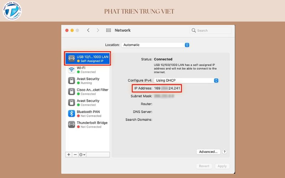This screenshot has height=178, width=285.
Task: Select Cisco AnyConnect Packet Filter lock icon
Action: click(71, 91)
